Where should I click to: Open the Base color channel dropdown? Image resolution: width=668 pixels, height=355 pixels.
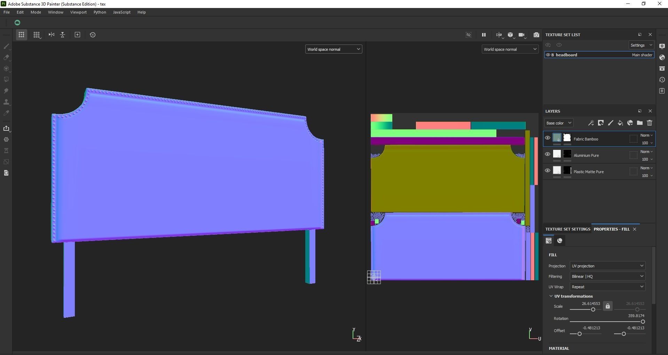click(559, 123)
